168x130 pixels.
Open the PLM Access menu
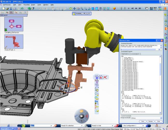pos(7,5)
